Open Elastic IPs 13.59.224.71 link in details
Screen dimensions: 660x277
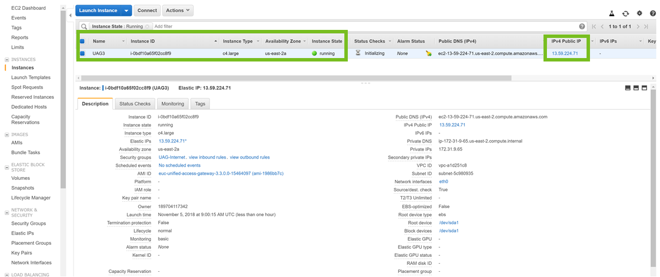tap(173, 141)
